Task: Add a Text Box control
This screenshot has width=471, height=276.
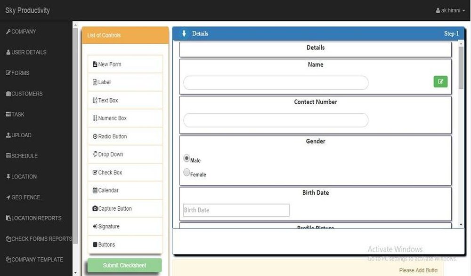Action: pyautogui.click(x=125, y=100)
